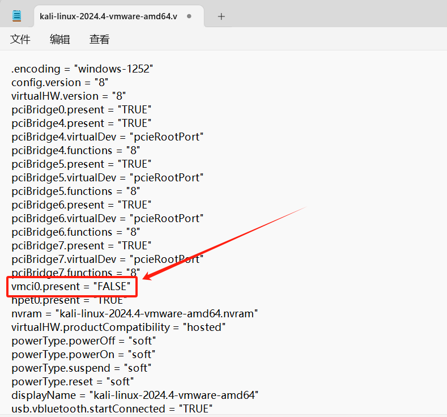
Task: Click the nvram = "kali-linux-2024.4-vmware-amd64.nvram" line
Action: coord(135,314)
